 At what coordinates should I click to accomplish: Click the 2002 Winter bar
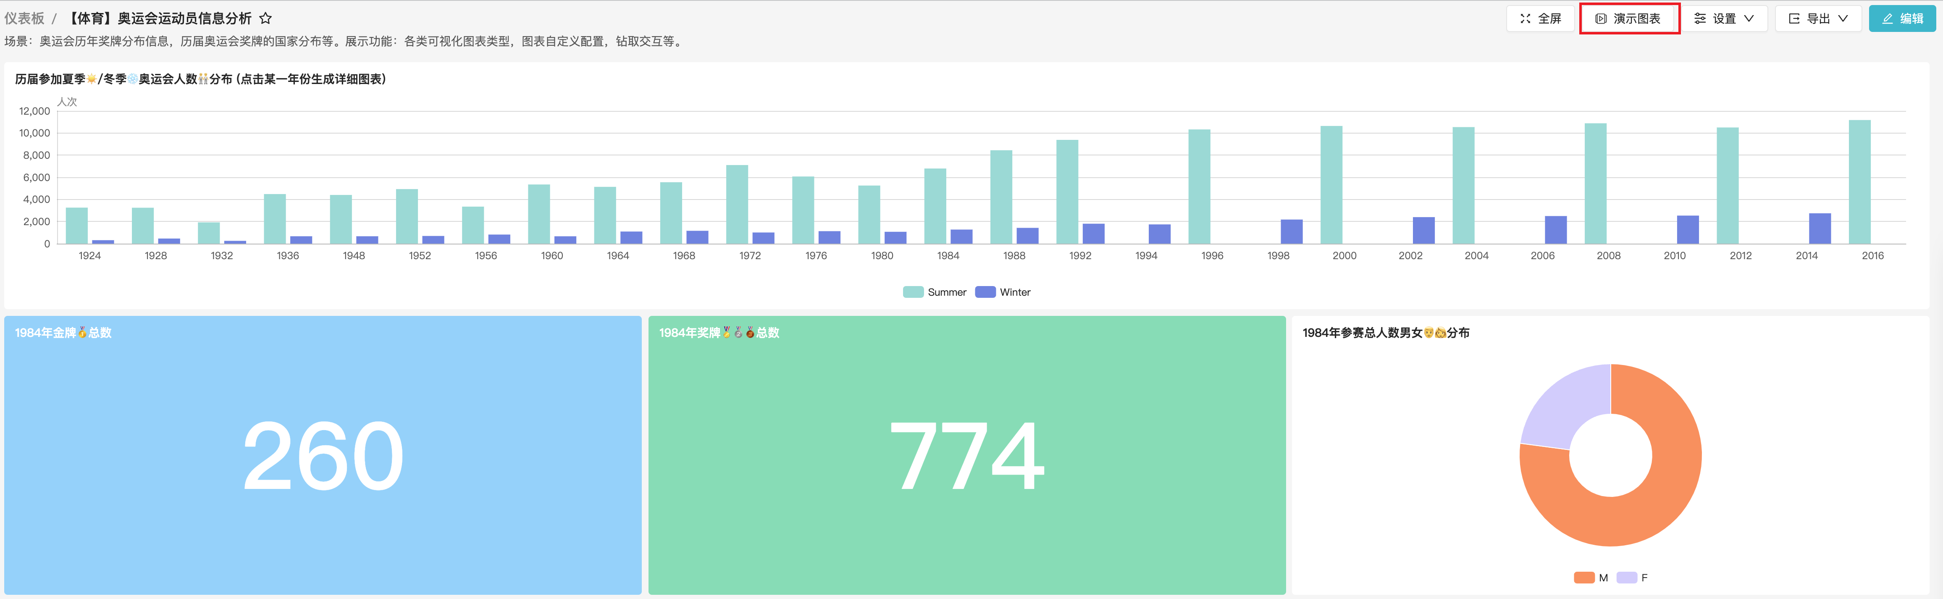1424,231
